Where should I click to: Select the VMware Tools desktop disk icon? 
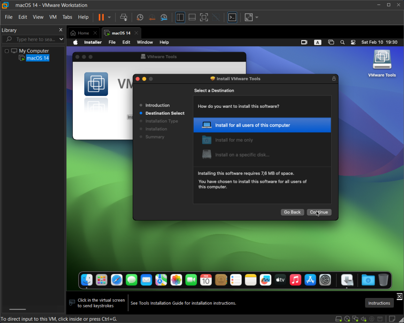pyautogui.click(x=382, y=60)
